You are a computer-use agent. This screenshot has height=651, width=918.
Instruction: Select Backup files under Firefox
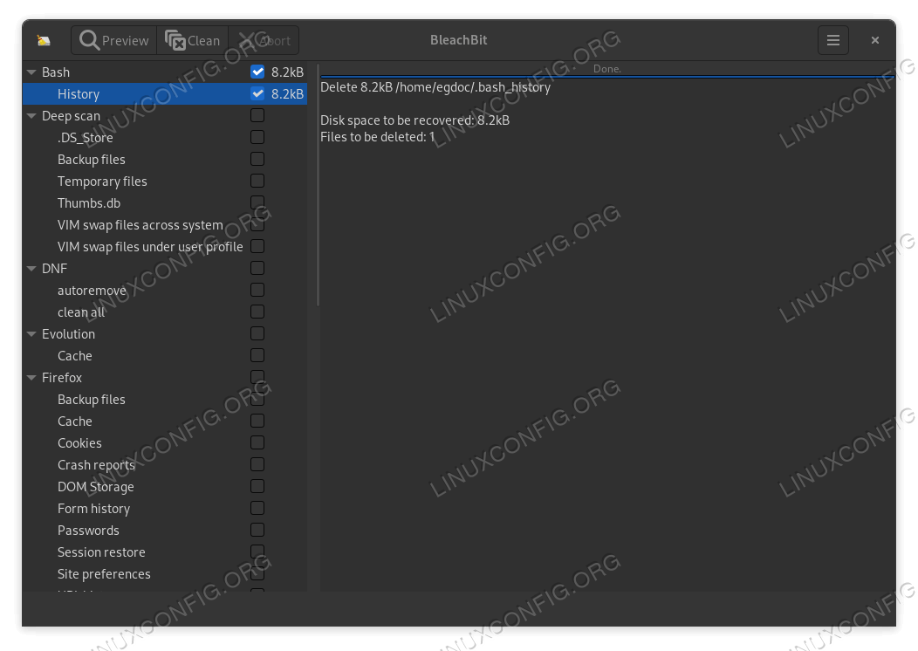[x=165, y=400]
